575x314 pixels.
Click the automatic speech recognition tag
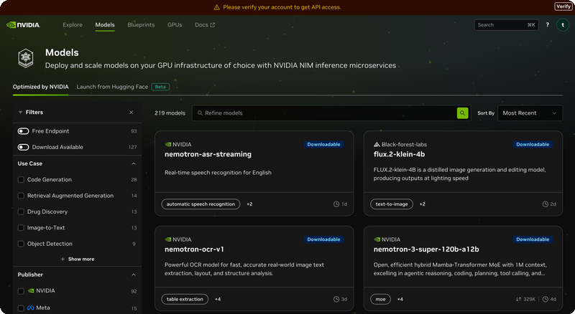click(x=201, y=204)
